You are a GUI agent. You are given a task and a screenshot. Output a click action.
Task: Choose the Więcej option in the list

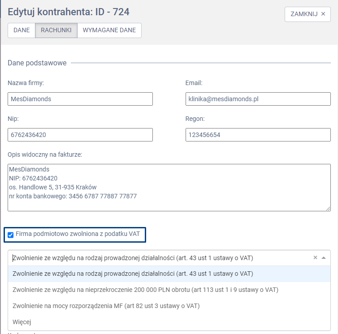(22, 322)
